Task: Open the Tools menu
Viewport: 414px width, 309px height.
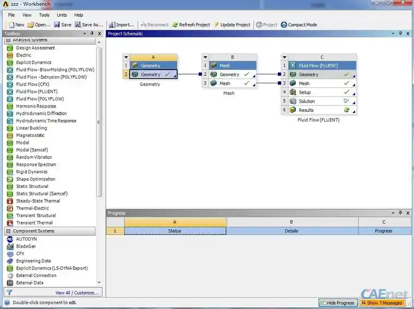Action: tap(44, 15)
